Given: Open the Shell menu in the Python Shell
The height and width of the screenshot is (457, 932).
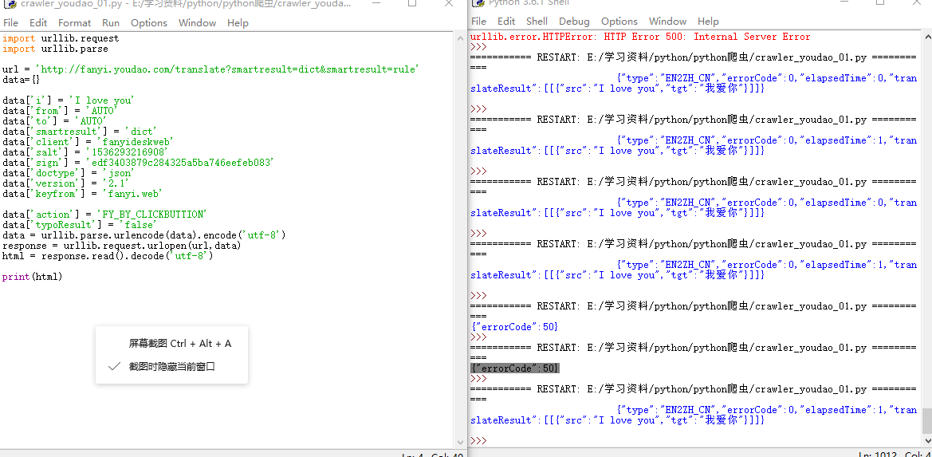Looking at the screenshot, I should (537, 22).
